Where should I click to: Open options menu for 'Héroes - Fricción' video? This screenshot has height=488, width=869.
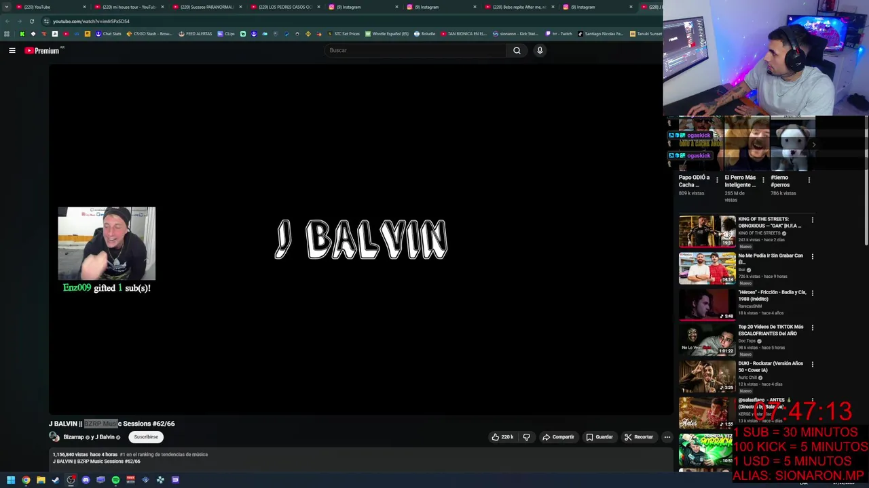[812, 293]
